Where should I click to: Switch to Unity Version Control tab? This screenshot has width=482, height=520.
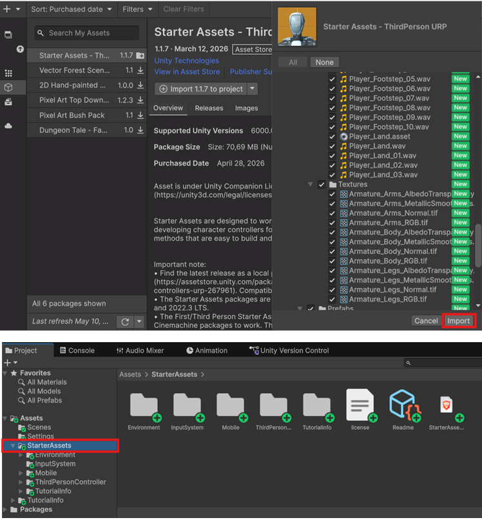click(289, 351)
